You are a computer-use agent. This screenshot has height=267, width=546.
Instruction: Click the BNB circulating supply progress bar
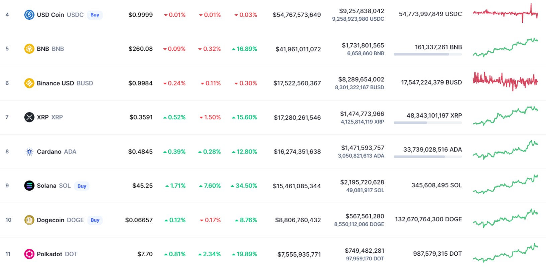point(428,54)
